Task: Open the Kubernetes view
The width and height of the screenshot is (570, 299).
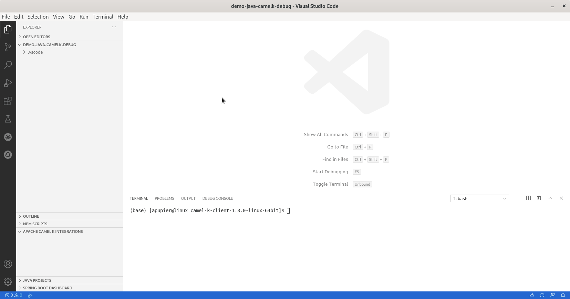Action: point(8,137)
